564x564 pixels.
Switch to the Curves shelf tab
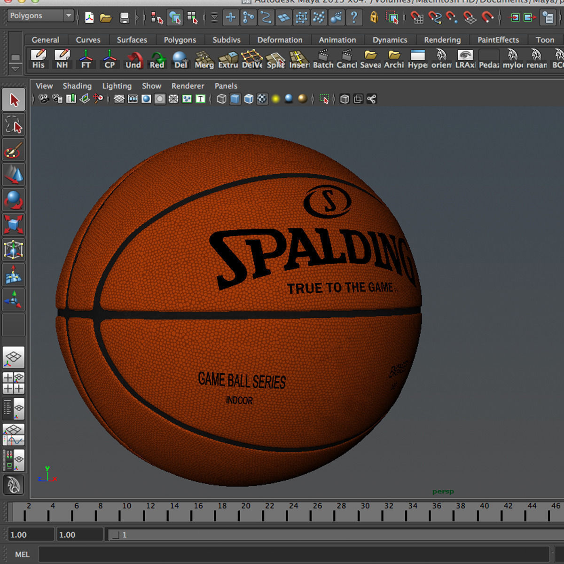(88, 40)
